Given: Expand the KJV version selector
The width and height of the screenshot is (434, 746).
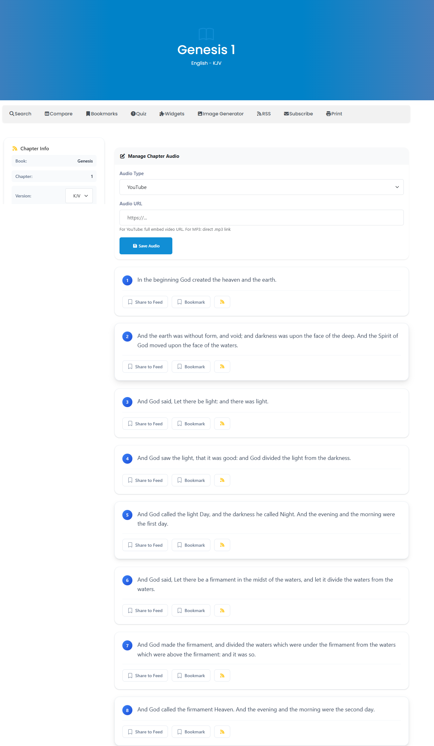Looking at the screenshot, I should [79, 196].
